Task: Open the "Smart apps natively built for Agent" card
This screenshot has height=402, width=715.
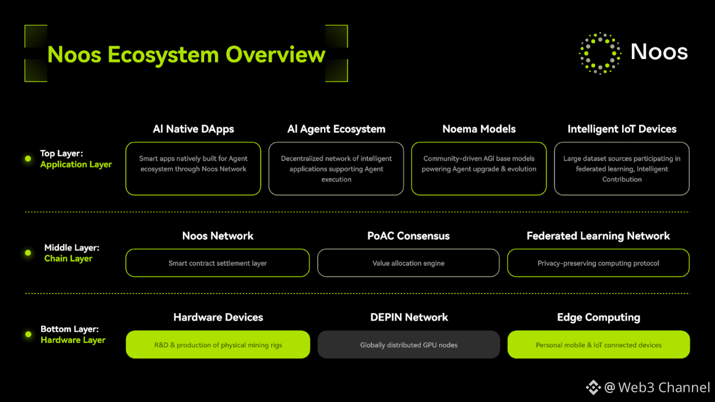Action: 193,169
